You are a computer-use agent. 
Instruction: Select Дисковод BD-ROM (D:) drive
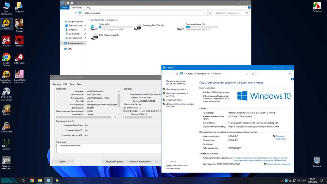coord(149,27)
